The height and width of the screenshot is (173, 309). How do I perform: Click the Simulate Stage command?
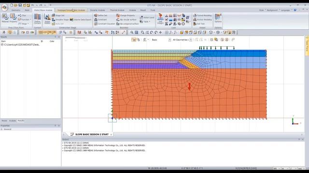coord(60,20)
